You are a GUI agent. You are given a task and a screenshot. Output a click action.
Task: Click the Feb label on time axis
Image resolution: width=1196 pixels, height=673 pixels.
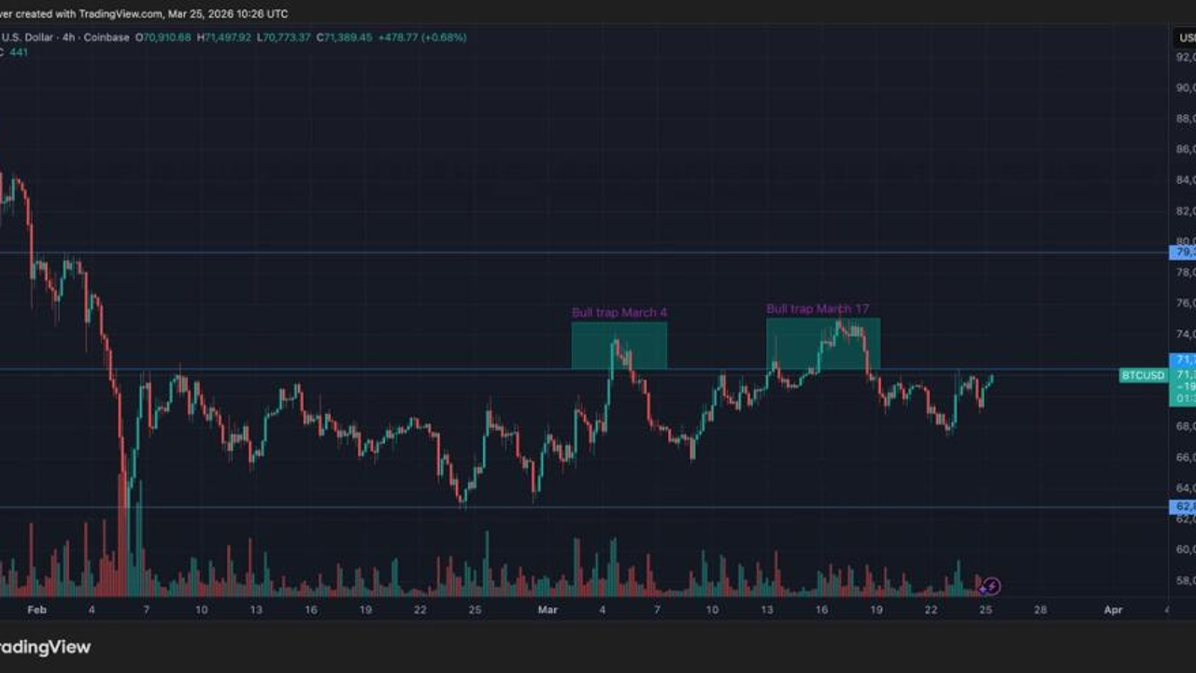(x=36, y=609)
